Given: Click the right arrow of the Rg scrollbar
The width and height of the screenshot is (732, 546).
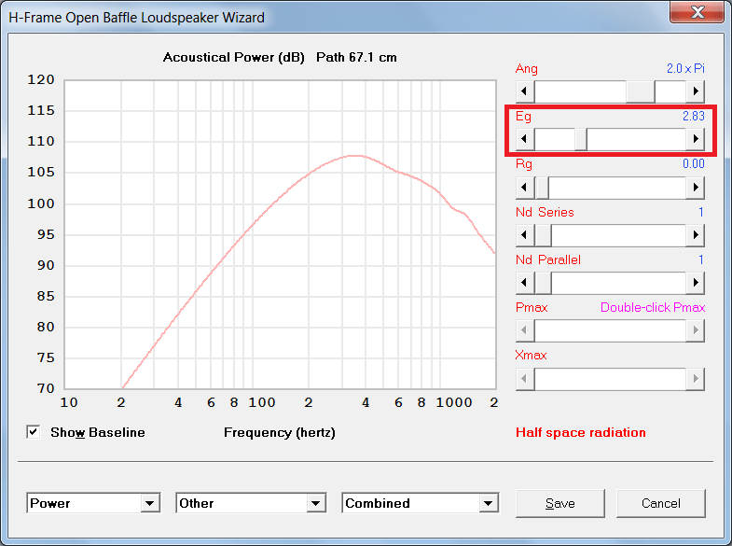Looking at the screenshot, I should (x=695, y=188).
